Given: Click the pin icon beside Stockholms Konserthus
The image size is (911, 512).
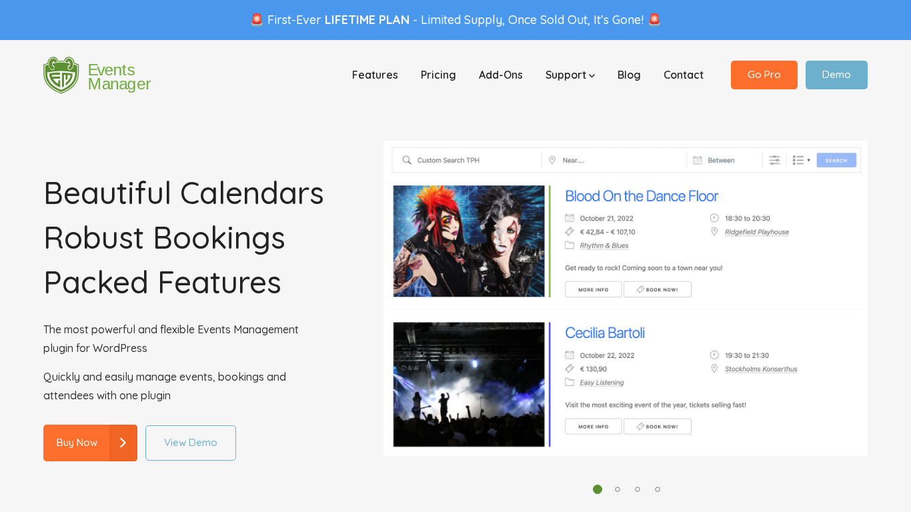Looking at the screenshot, I should (714, 369).
